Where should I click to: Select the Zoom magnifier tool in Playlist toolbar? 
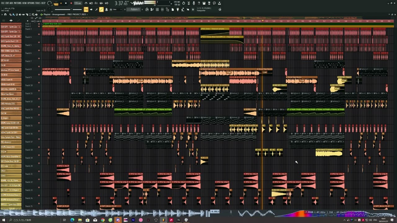pyautogui.click(x=33, y=15)
